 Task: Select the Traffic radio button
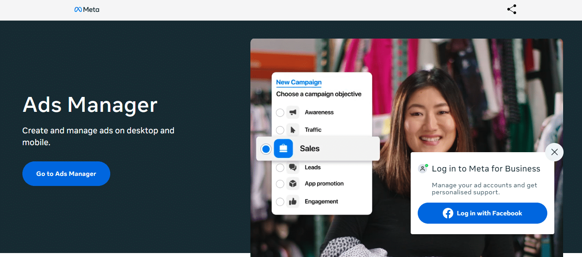280,130
